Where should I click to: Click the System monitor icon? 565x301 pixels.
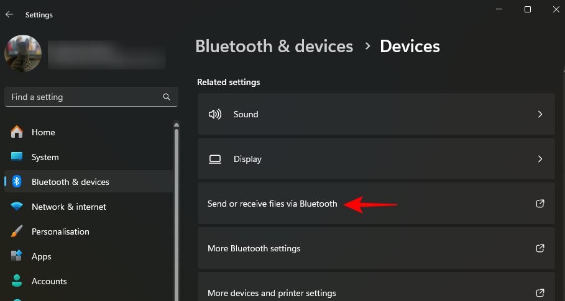pyautogui.click(x=17, y=158)
